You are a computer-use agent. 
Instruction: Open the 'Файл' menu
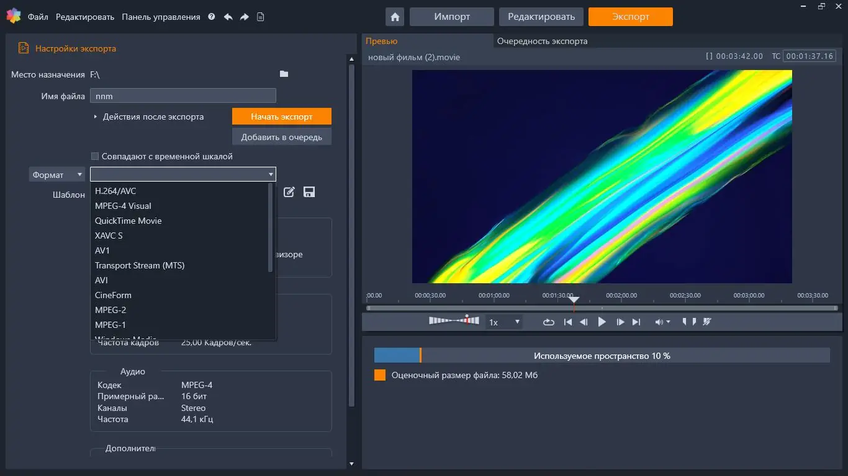40,17
